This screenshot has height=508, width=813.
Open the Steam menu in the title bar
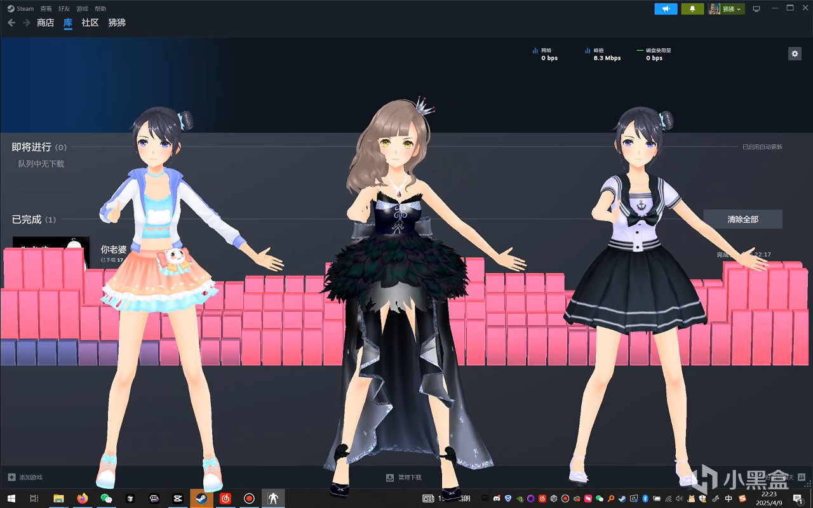point(21,9)
